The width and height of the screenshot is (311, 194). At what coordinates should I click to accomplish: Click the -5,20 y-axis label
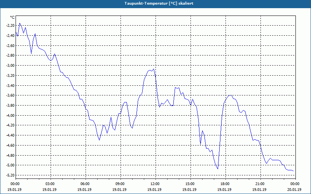point(10,175)
